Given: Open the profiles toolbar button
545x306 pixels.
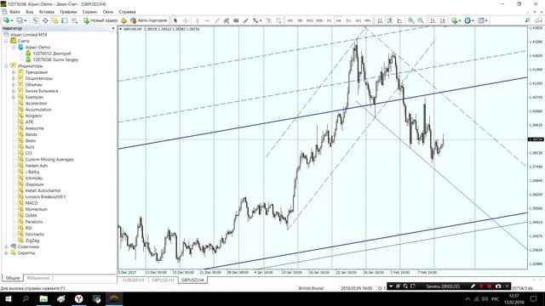Looking at the screenshot, I should coord(20,20).
